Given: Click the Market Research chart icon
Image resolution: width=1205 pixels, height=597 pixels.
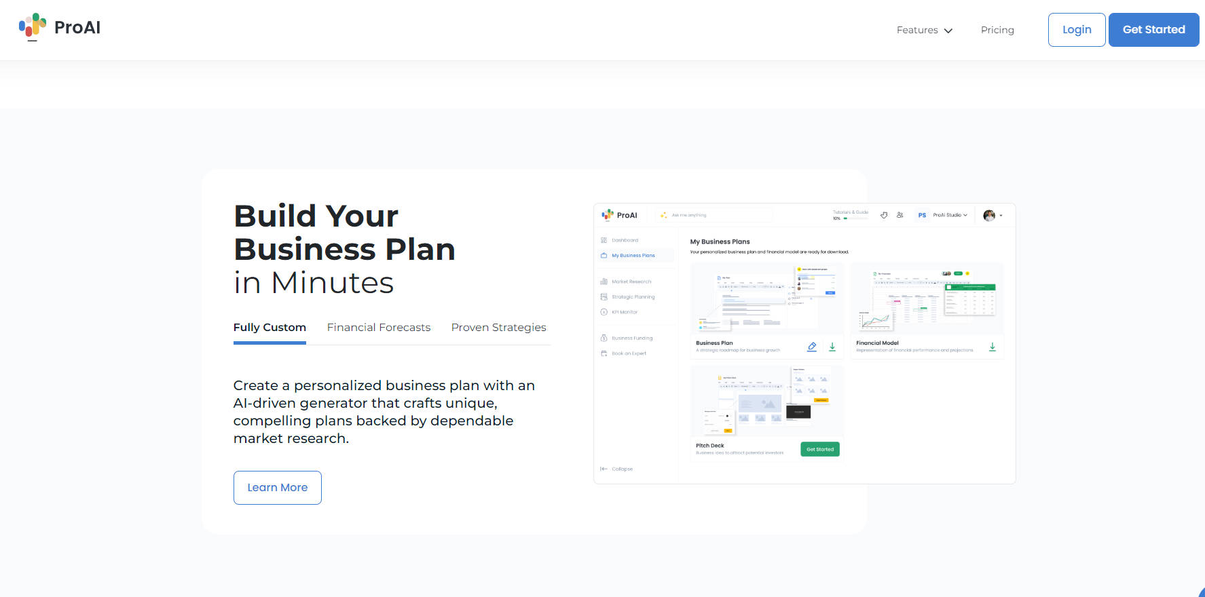Looking at the screenshot, I should pos(604,282).
